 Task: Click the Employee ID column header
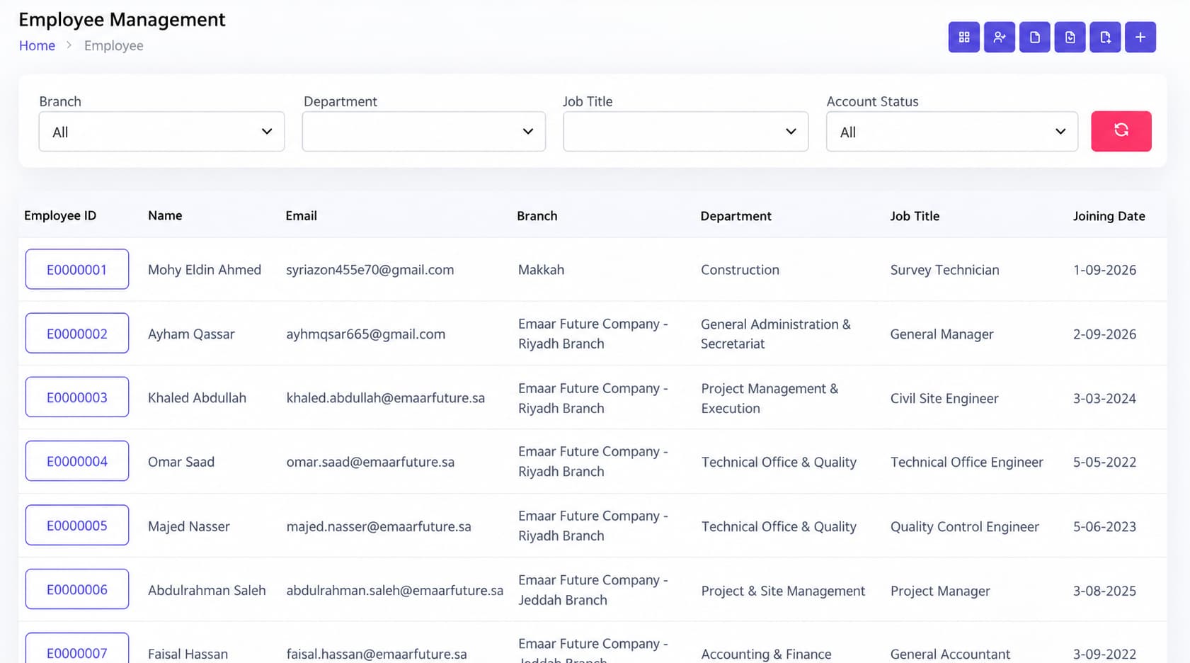point(60,215)
